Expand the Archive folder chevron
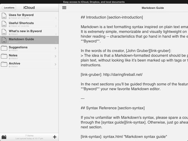Image resolution: width=188 pixels, height=141 pixels. [x=56, y=64]
